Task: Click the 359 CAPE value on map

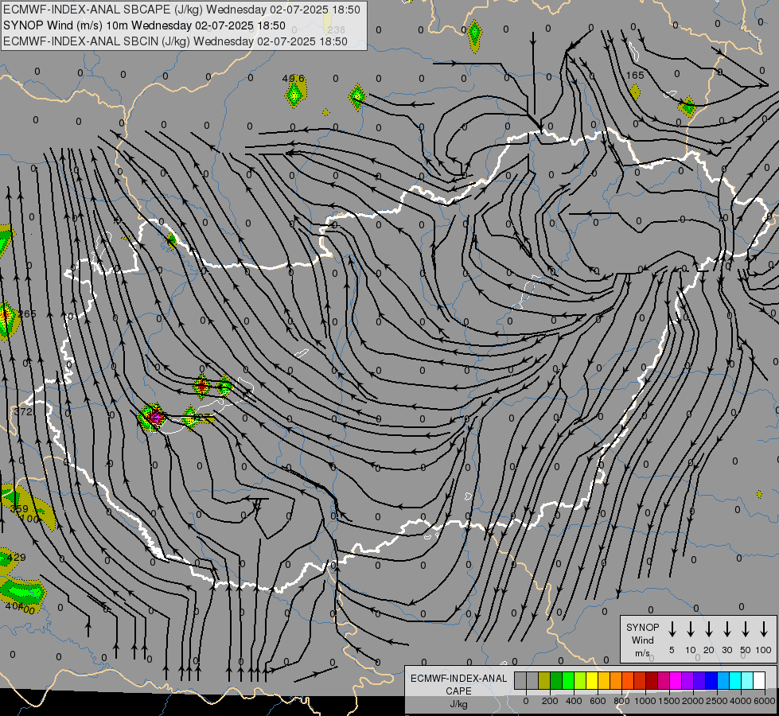Action: tap(19, 508)
